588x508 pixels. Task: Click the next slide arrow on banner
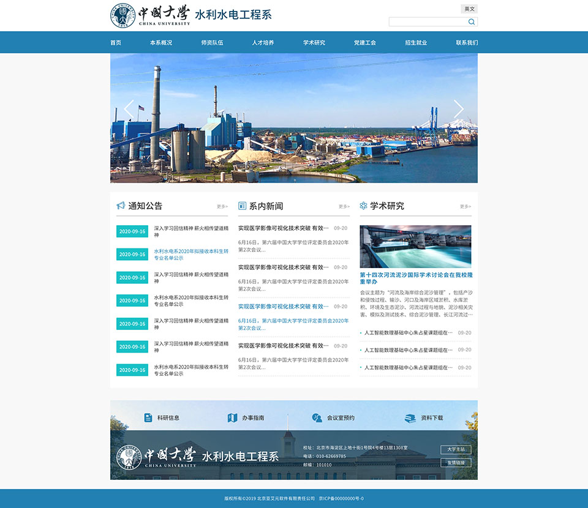click(459, 110)
